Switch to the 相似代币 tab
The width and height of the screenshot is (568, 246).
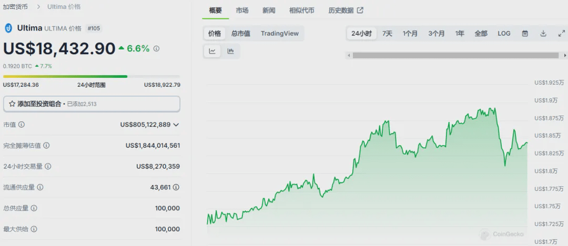pyautogui.click(x=302, y=10)
